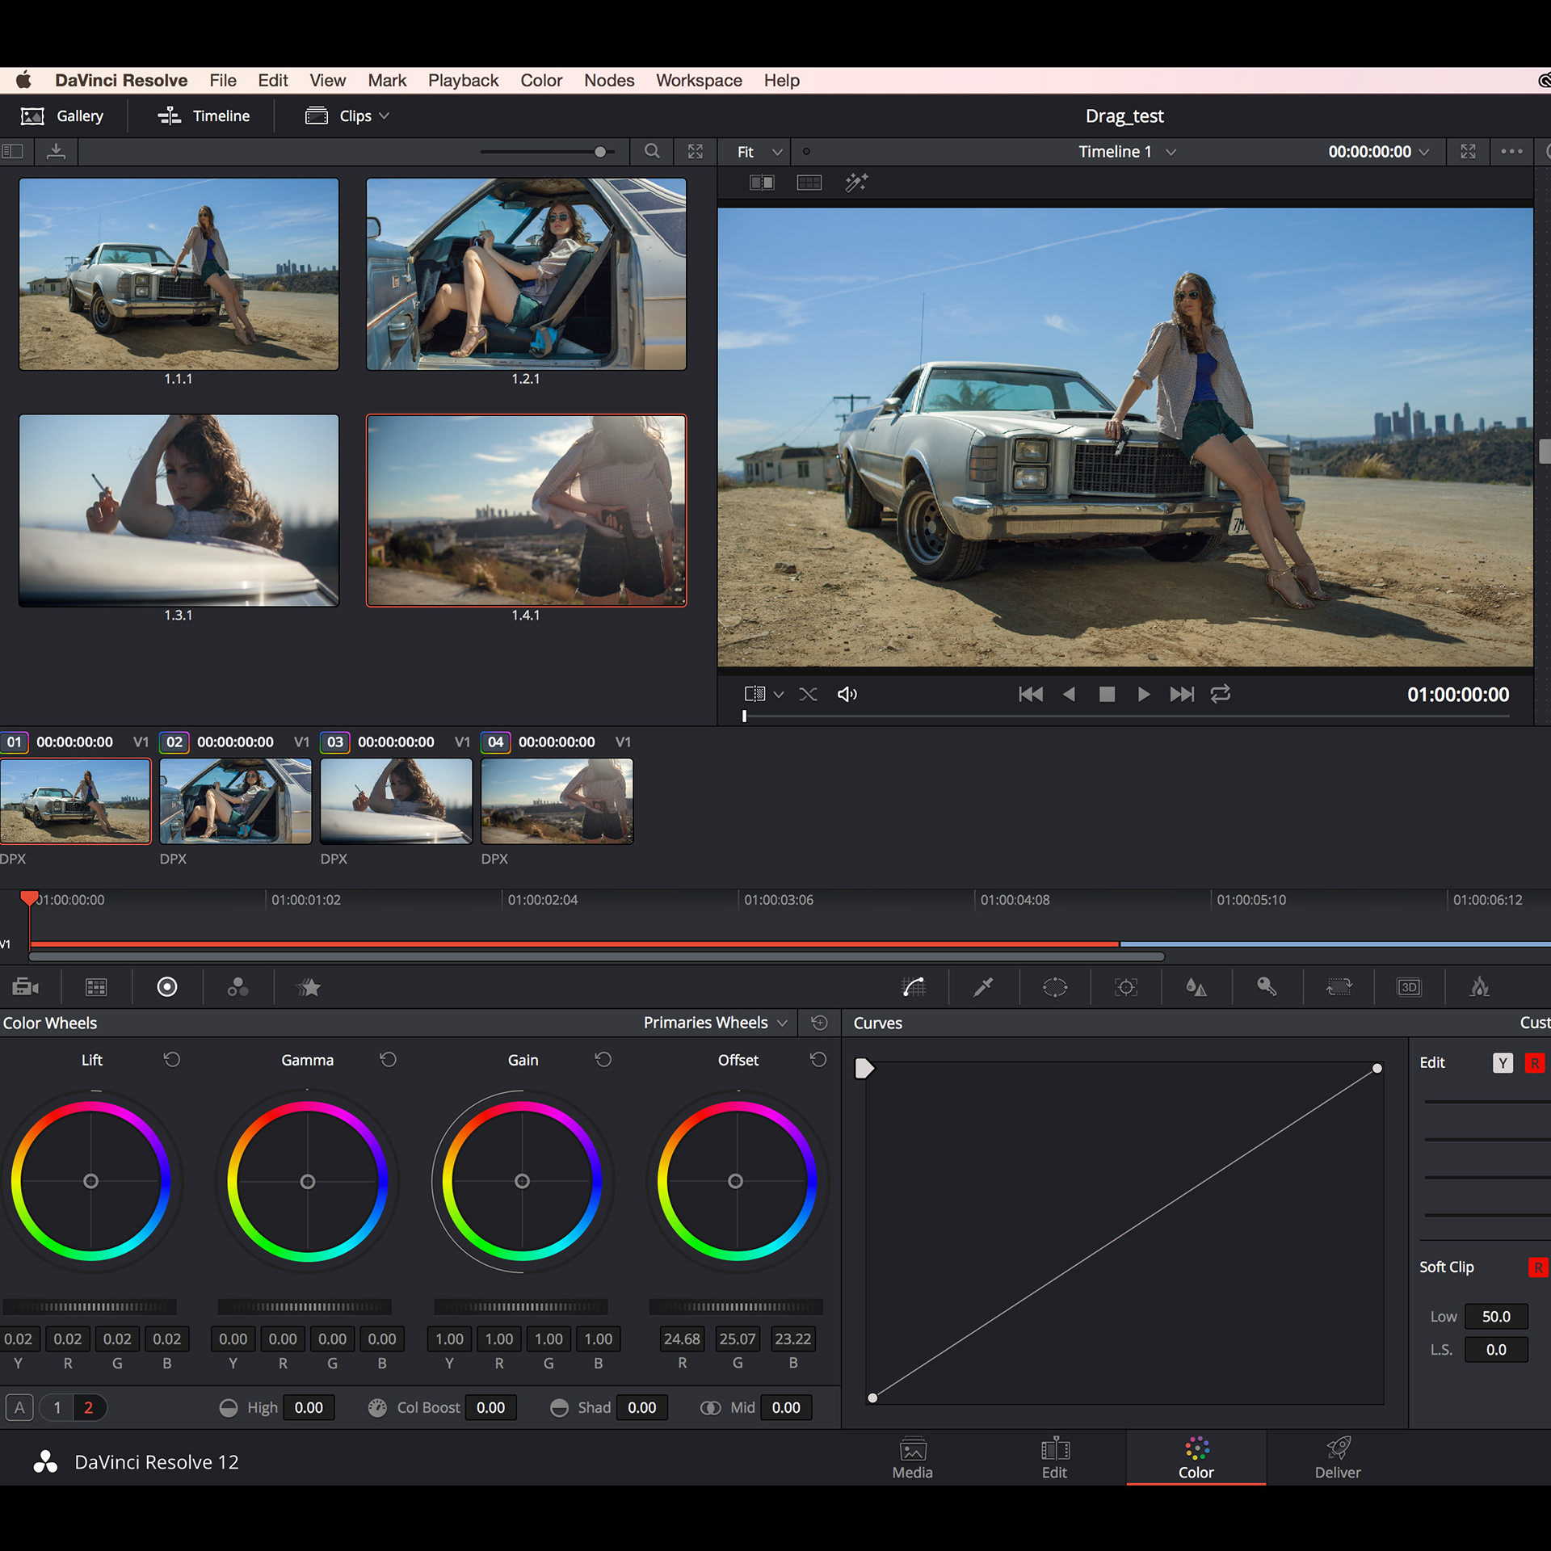
Task: Open the Primaries Wheels mode dropdown
Action: point(715,1023)
